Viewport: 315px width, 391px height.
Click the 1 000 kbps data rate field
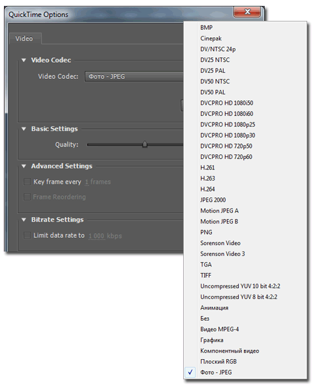click(x=97, y=236)
